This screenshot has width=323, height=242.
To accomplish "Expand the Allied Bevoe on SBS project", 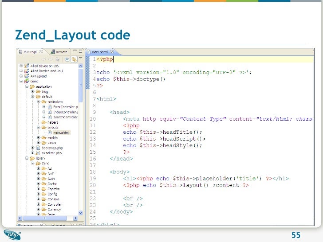I will 21,66.
